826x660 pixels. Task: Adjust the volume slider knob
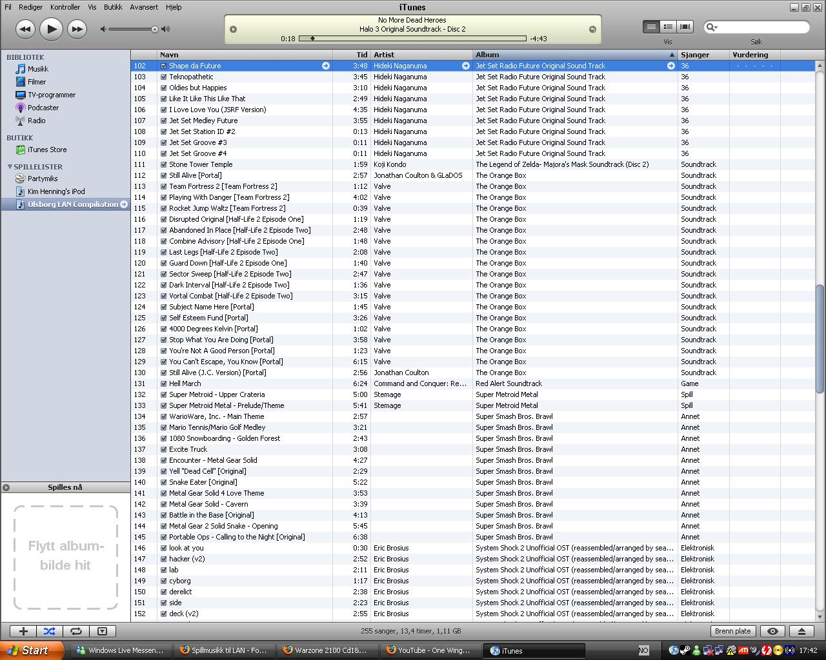(155, 29)
